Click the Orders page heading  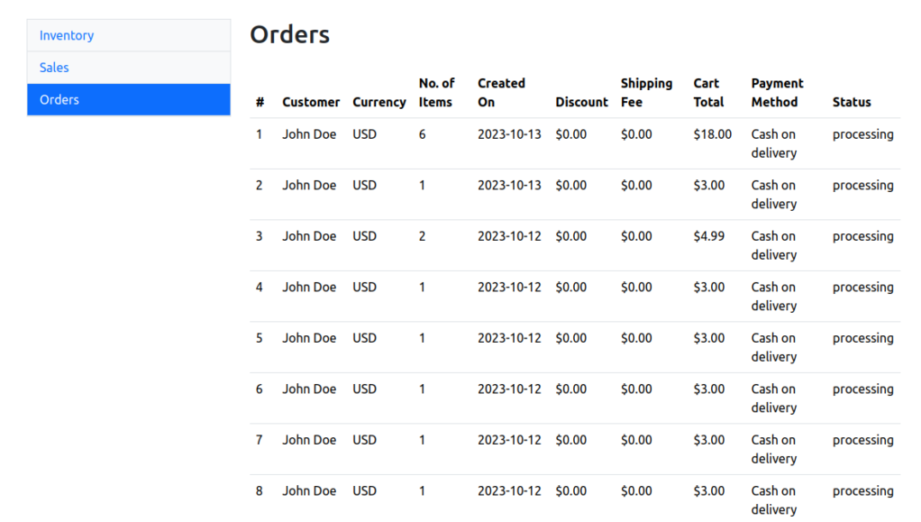(289, 34)
